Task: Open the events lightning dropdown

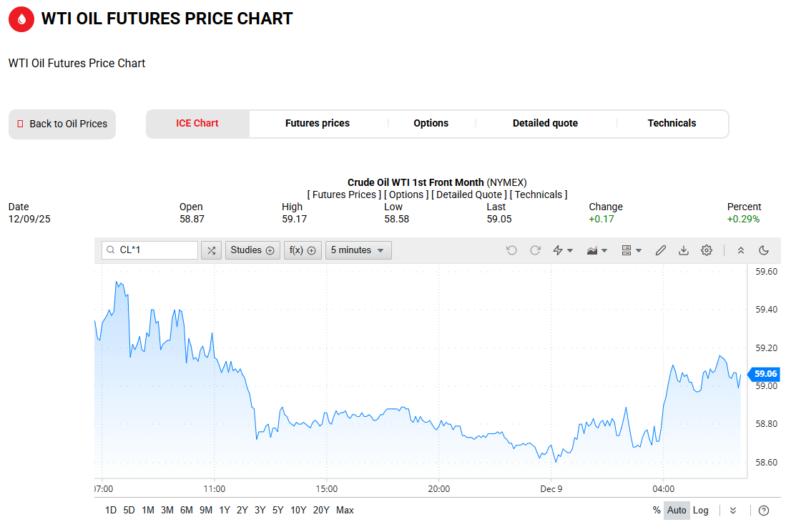Action: (563, 250)
